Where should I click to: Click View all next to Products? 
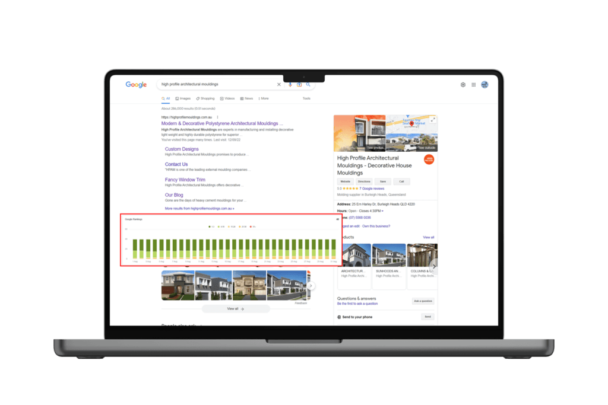tap(429, 237)
